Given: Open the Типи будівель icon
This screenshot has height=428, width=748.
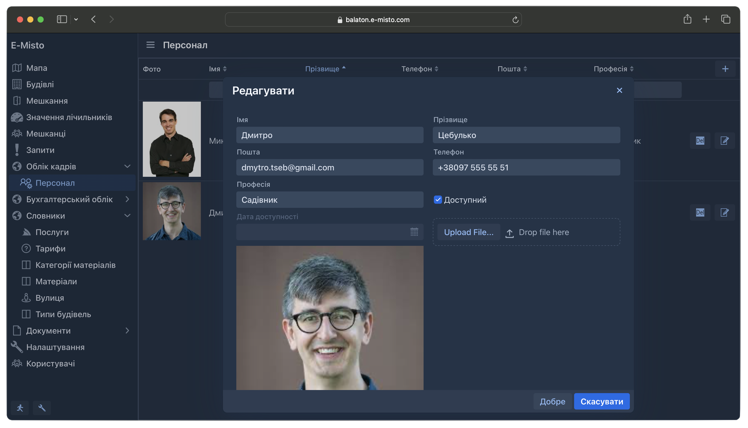Looking at the screenshot, I should [26, 314].
